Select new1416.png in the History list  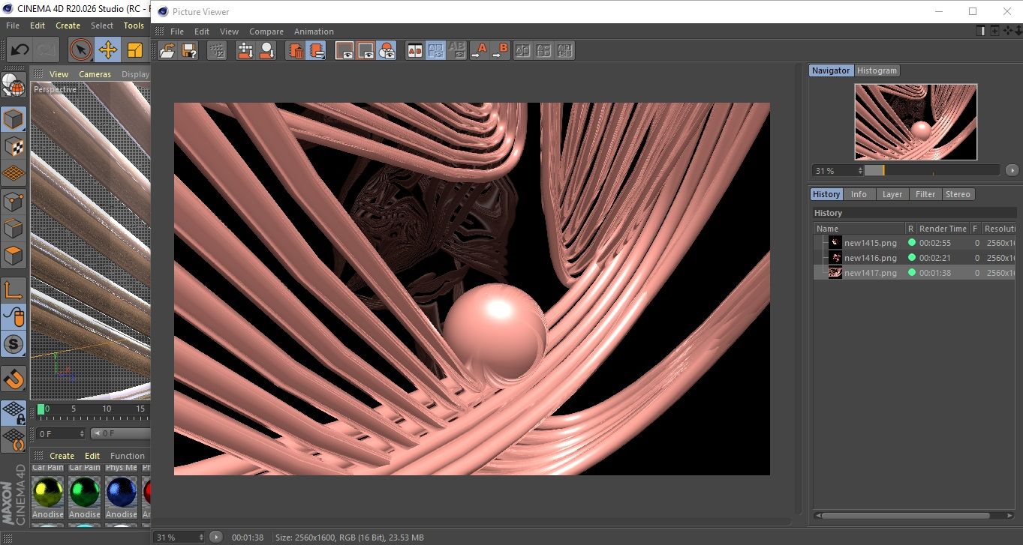(870, 258)
